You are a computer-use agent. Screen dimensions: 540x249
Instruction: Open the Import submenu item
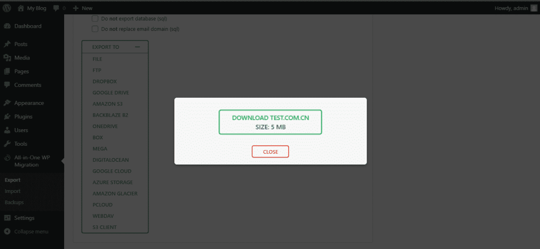(x=13, y=191)
